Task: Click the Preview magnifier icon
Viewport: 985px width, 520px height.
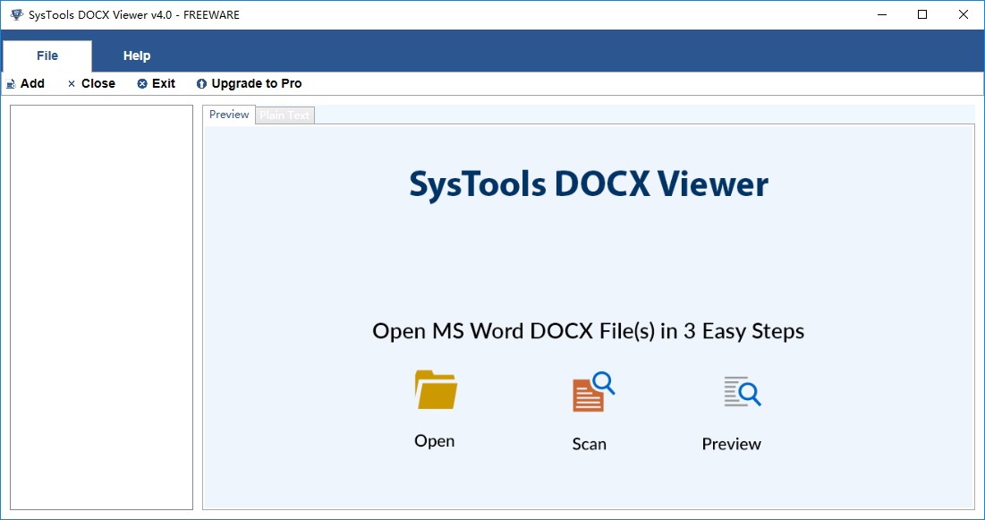Action: (x=742, y=391)
